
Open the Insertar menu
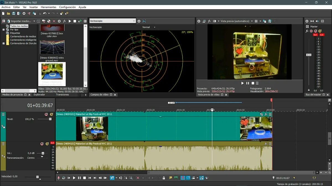(x=33, y=7)
